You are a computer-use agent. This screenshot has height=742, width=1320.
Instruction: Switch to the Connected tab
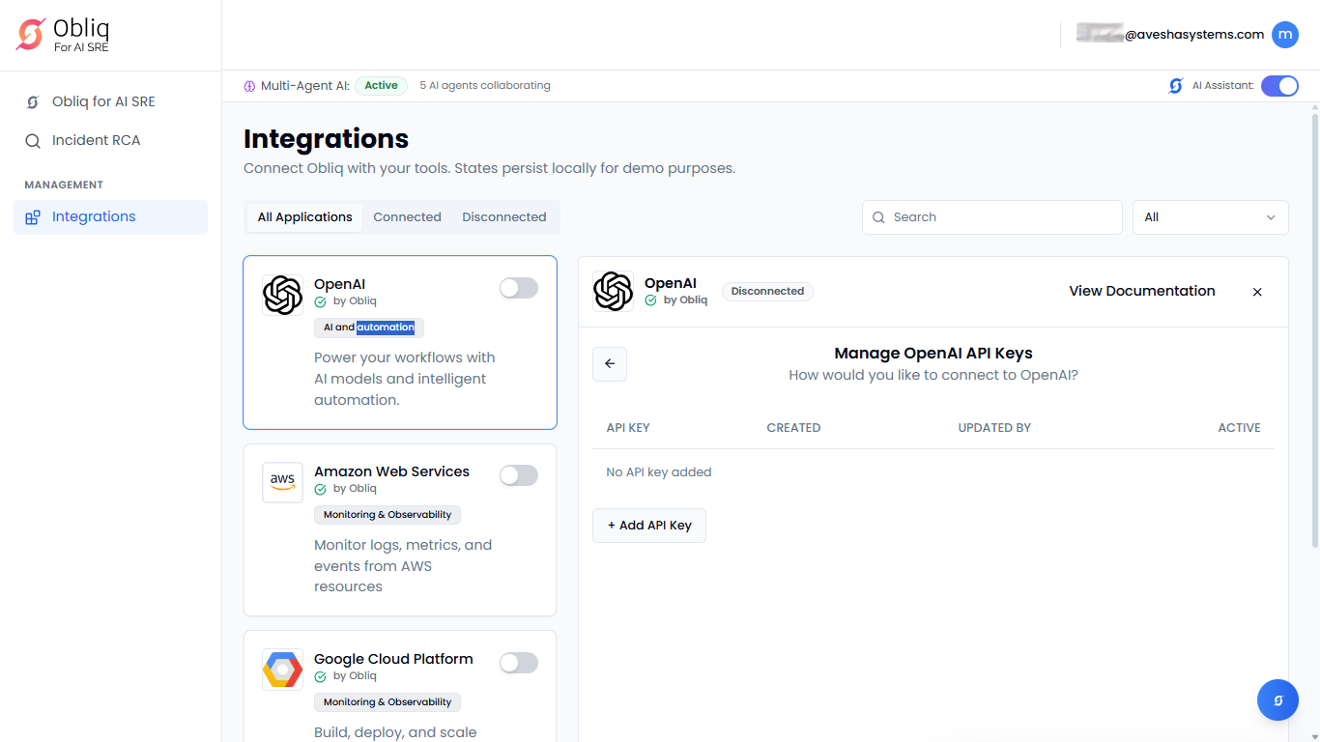pyautogui.click(x=407, y=217)
